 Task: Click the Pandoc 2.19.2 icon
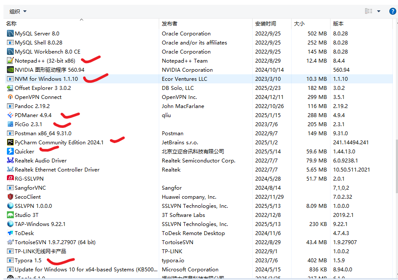click(10, 106)
